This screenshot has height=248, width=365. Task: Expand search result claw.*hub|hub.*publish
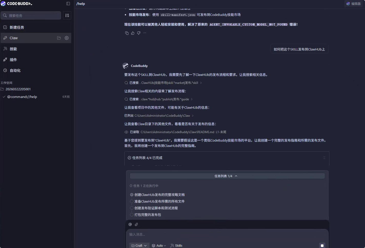tap(158, 99)
